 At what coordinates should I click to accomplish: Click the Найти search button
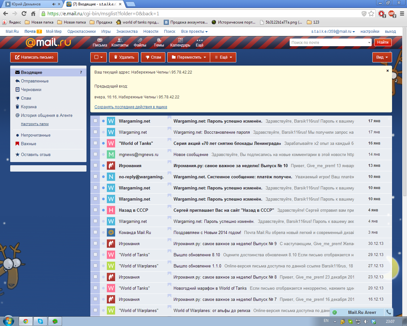[x=383, y=42]
